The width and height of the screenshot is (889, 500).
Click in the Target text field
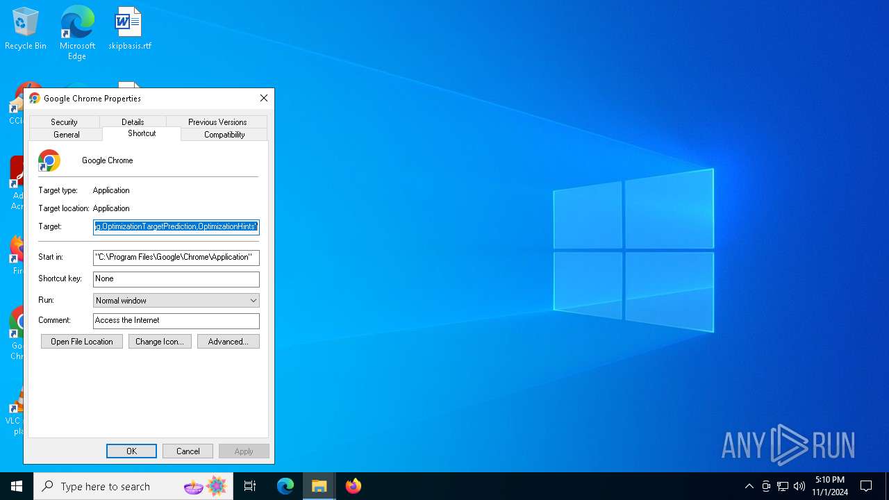(x=176, y=226)
